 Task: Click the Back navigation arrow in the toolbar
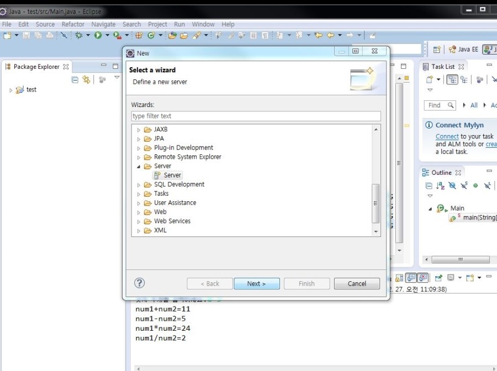[x=331, y=35]
